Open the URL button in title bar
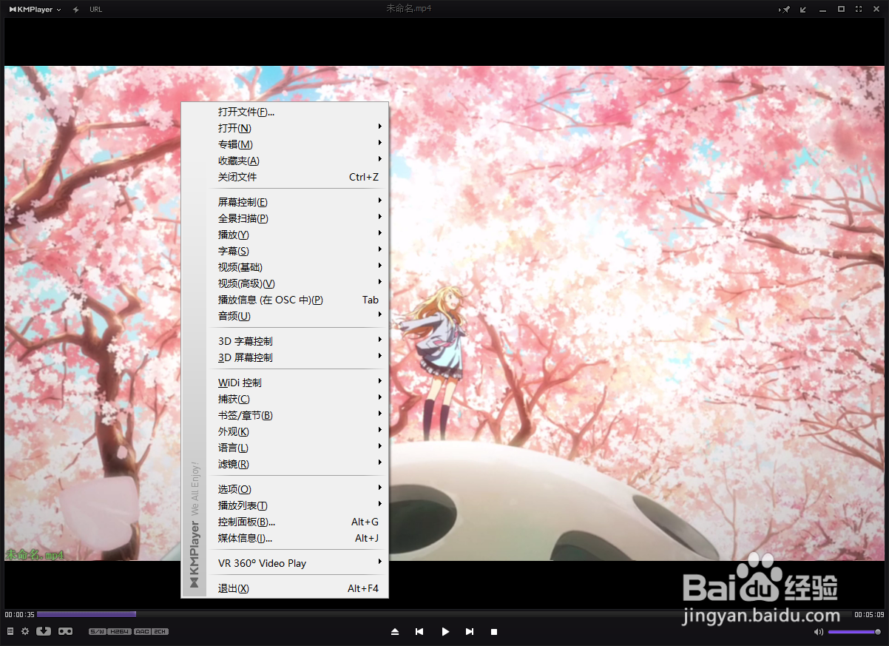889x646 pixels. click(x=96, y=9)
